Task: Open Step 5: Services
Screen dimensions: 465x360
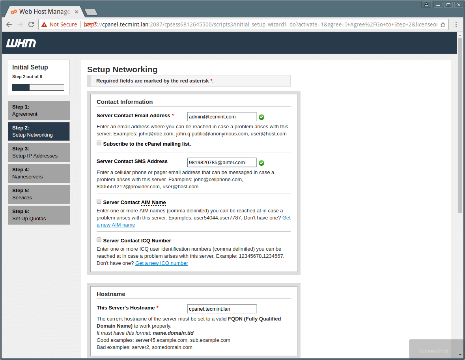Action: (x=39, y=194)
